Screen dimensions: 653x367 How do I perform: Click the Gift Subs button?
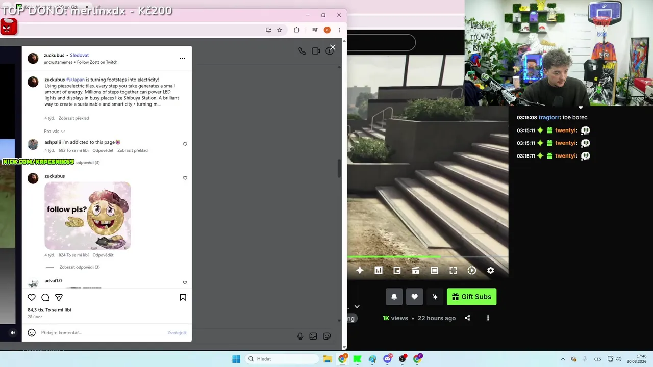coord(471,297)
